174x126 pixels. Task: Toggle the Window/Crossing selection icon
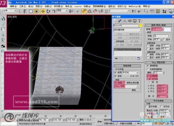pyautogui.click(x=36, y=11)
